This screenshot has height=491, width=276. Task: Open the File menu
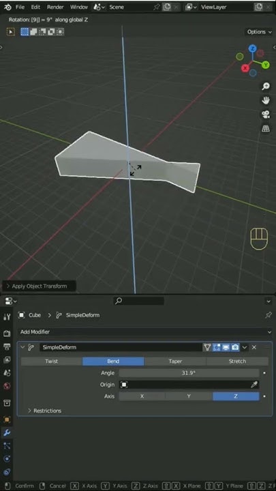(x=20, y=7)
